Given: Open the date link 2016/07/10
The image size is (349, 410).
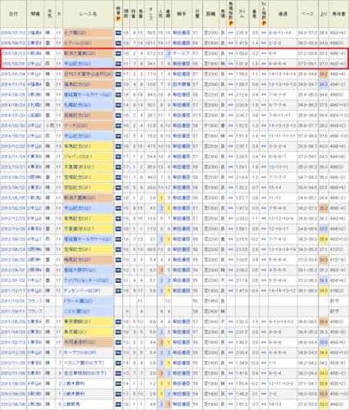Looking at the screenshot, I should [13, 33].
